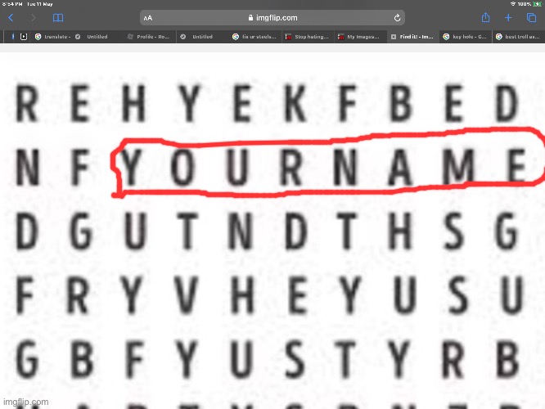
Task: Open the 'My Images...' tab
Action: pyautogui.click(x=358, y=36)
